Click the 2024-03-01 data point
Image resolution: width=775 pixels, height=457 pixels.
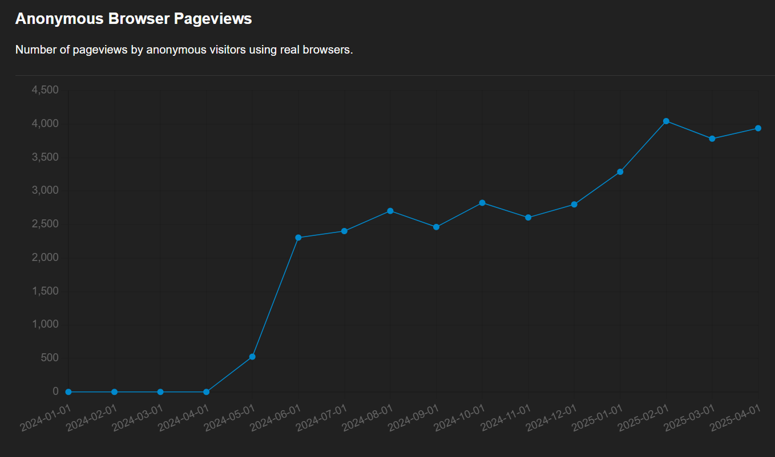[x=160, y=392]
